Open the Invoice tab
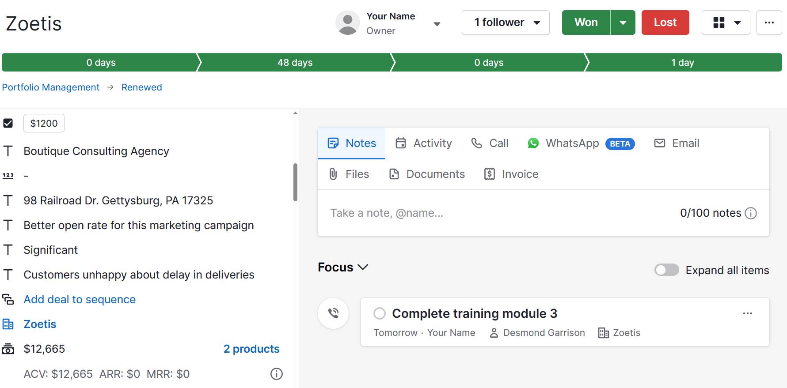Image resolution: width=787 pixels, height=388 pixels. point(511,174)
